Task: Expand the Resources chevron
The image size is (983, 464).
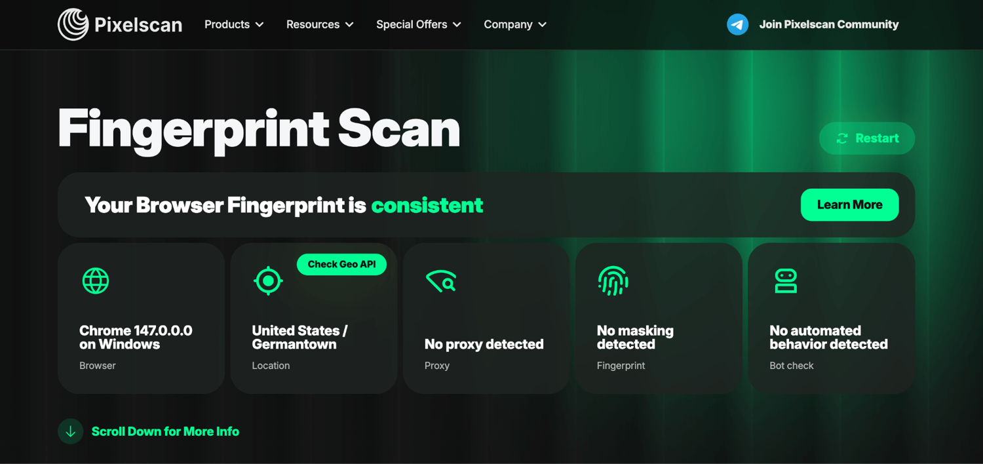Action: (x=349, y=24)
